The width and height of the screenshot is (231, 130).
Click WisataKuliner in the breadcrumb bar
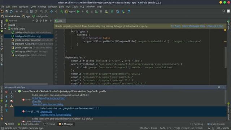click(11, 16)
